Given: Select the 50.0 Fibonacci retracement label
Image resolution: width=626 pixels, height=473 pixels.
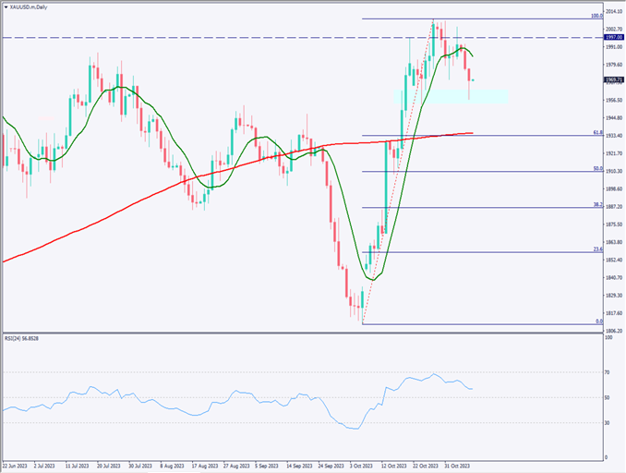Looking at the screenshot, I should pyautogui.click(x=597, y=169).
